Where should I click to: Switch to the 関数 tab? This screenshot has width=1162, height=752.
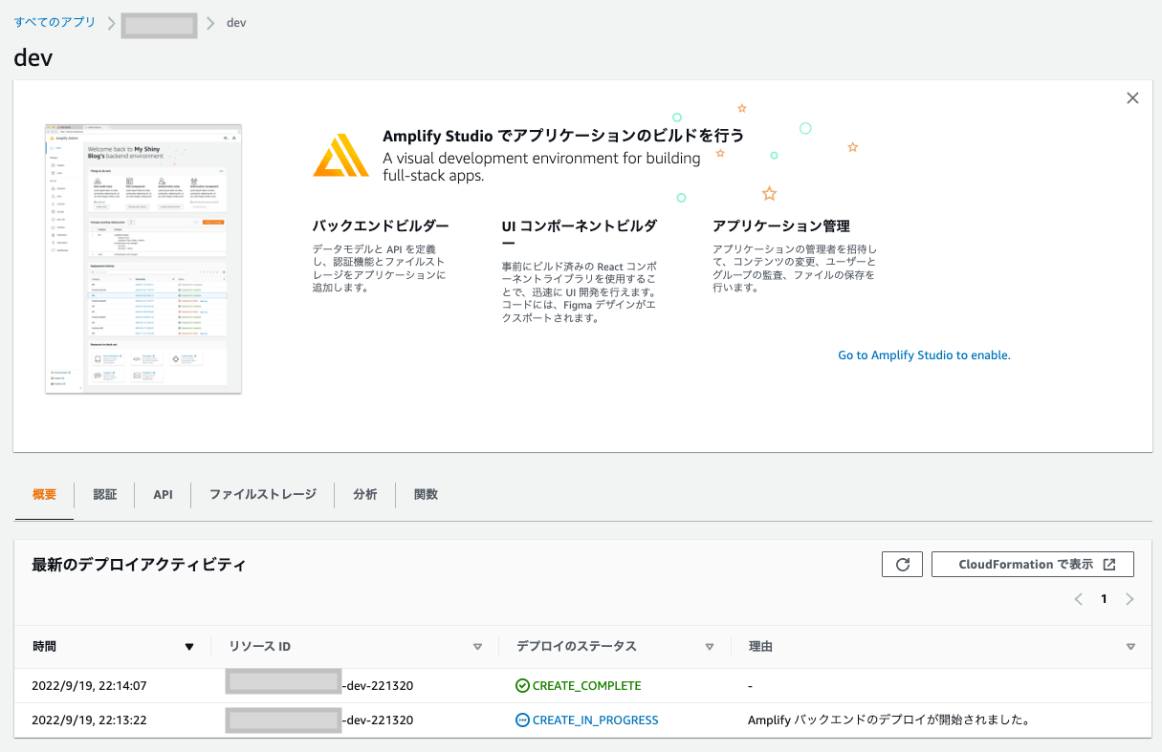[426, 494]
